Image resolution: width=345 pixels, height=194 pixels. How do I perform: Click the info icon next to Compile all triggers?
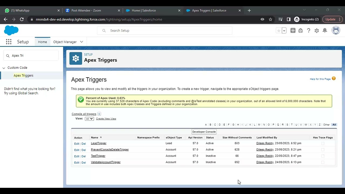point(99,114)
